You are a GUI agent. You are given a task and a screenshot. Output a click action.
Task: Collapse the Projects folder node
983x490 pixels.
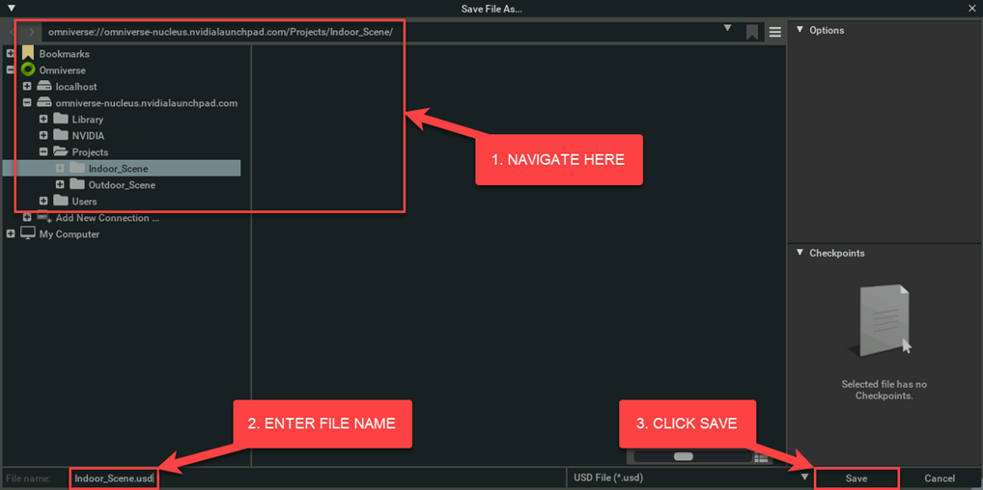pyautogui.click(x=43, y=152)
